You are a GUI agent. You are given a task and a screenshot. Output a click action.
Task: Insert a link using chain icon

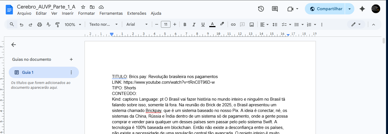[233, 25]
